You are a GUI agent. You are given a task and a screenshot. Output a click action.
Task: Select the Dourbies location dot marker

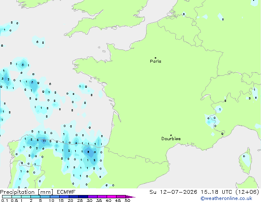(x=171, y=135)
